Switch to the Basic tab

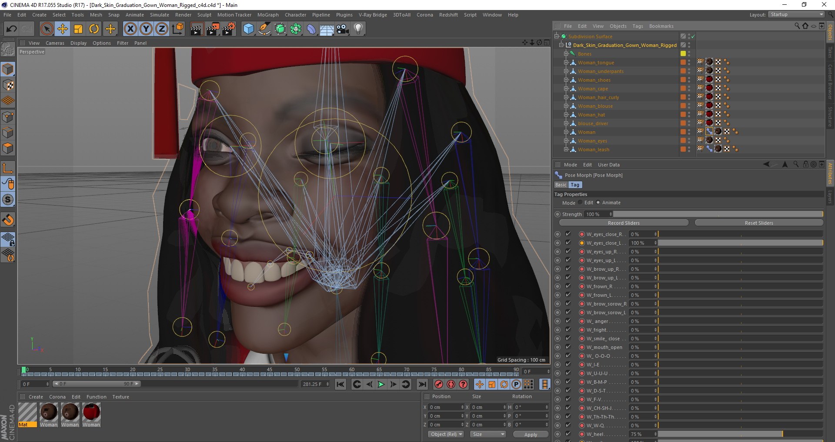coord(561,185)
